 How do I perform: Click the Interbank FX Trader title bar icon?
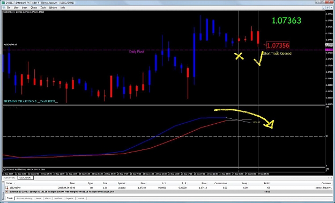pyautogui.click(x=3, y=3)
